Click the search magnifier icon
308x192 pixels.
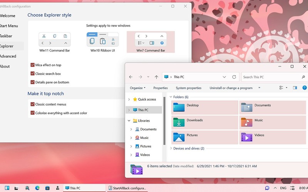[303, 77]
